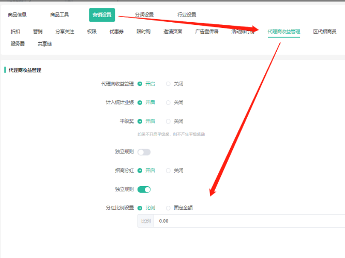
Task: Go to the 共享链 sub-tab
Action: [x=44, y=44]
